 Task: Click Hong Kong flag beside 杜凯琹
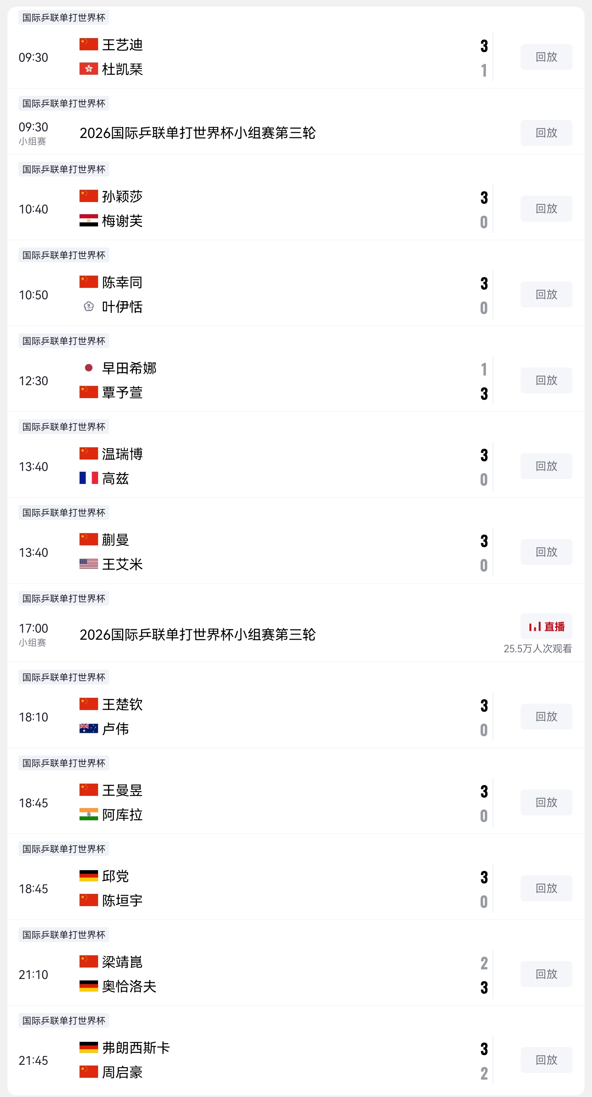(x=88, y=68)
